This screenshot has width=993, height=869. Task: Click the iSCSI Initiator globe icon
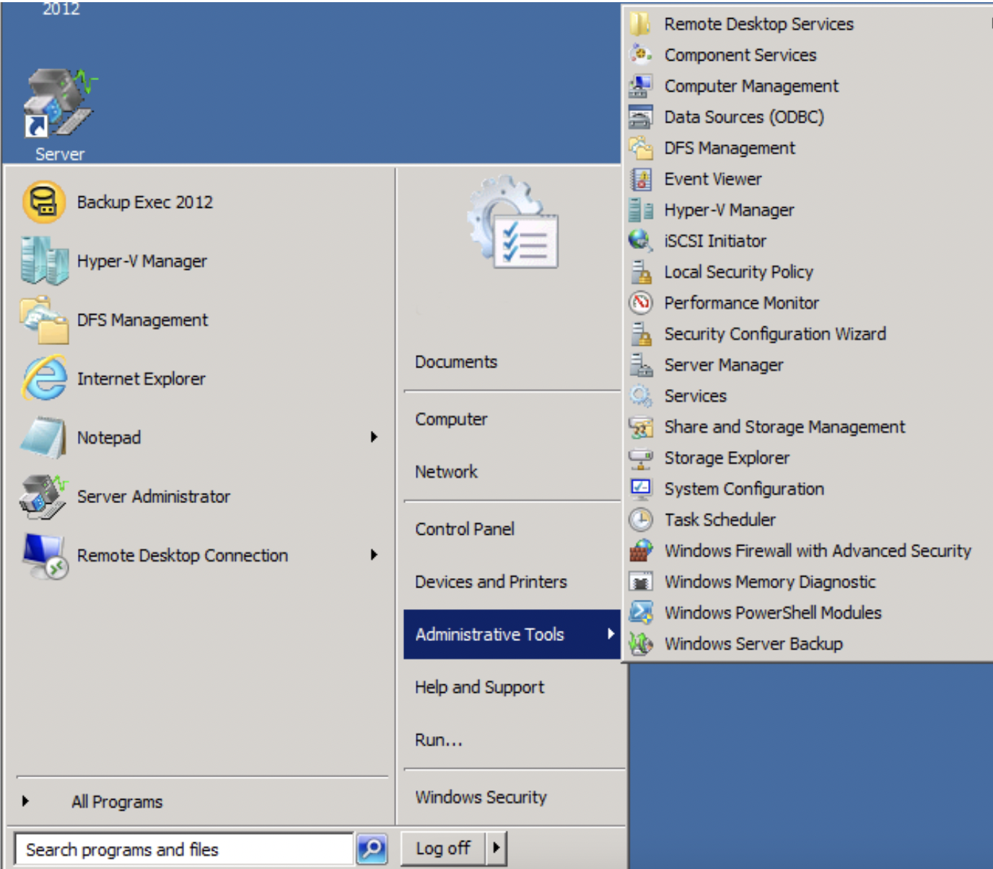(640, 240)
